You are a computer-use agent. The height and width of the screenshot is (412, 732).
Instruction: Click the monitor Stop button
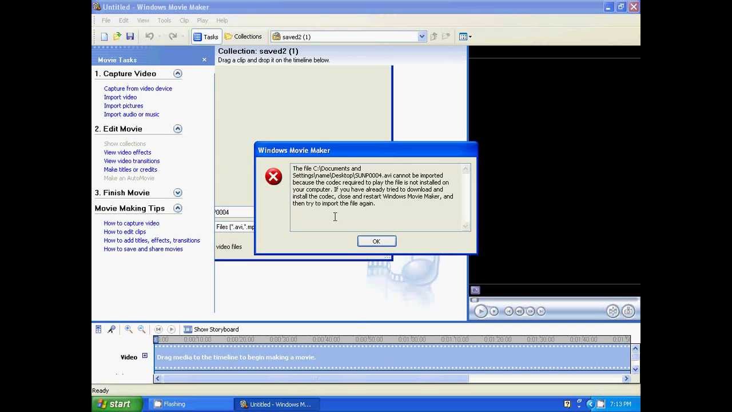(x=494, y=311)
